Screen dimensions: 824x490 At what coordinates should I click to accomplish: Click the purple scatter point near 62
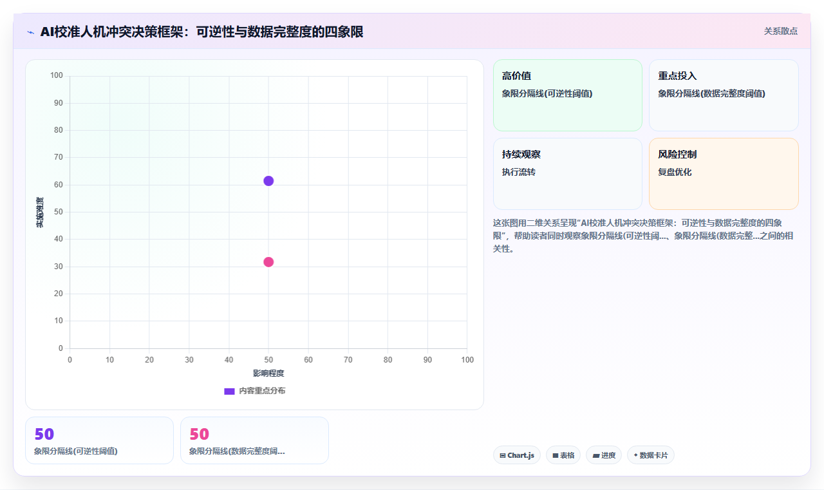coord(268,181)
